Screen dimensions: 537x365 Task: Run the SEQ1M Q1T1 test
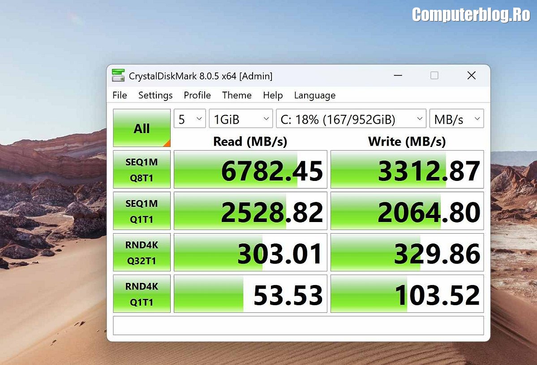tap(142, 211)
